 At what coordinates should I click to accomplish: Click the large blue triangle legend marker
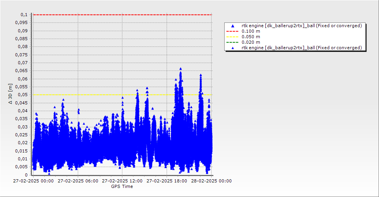coord(233,26)
